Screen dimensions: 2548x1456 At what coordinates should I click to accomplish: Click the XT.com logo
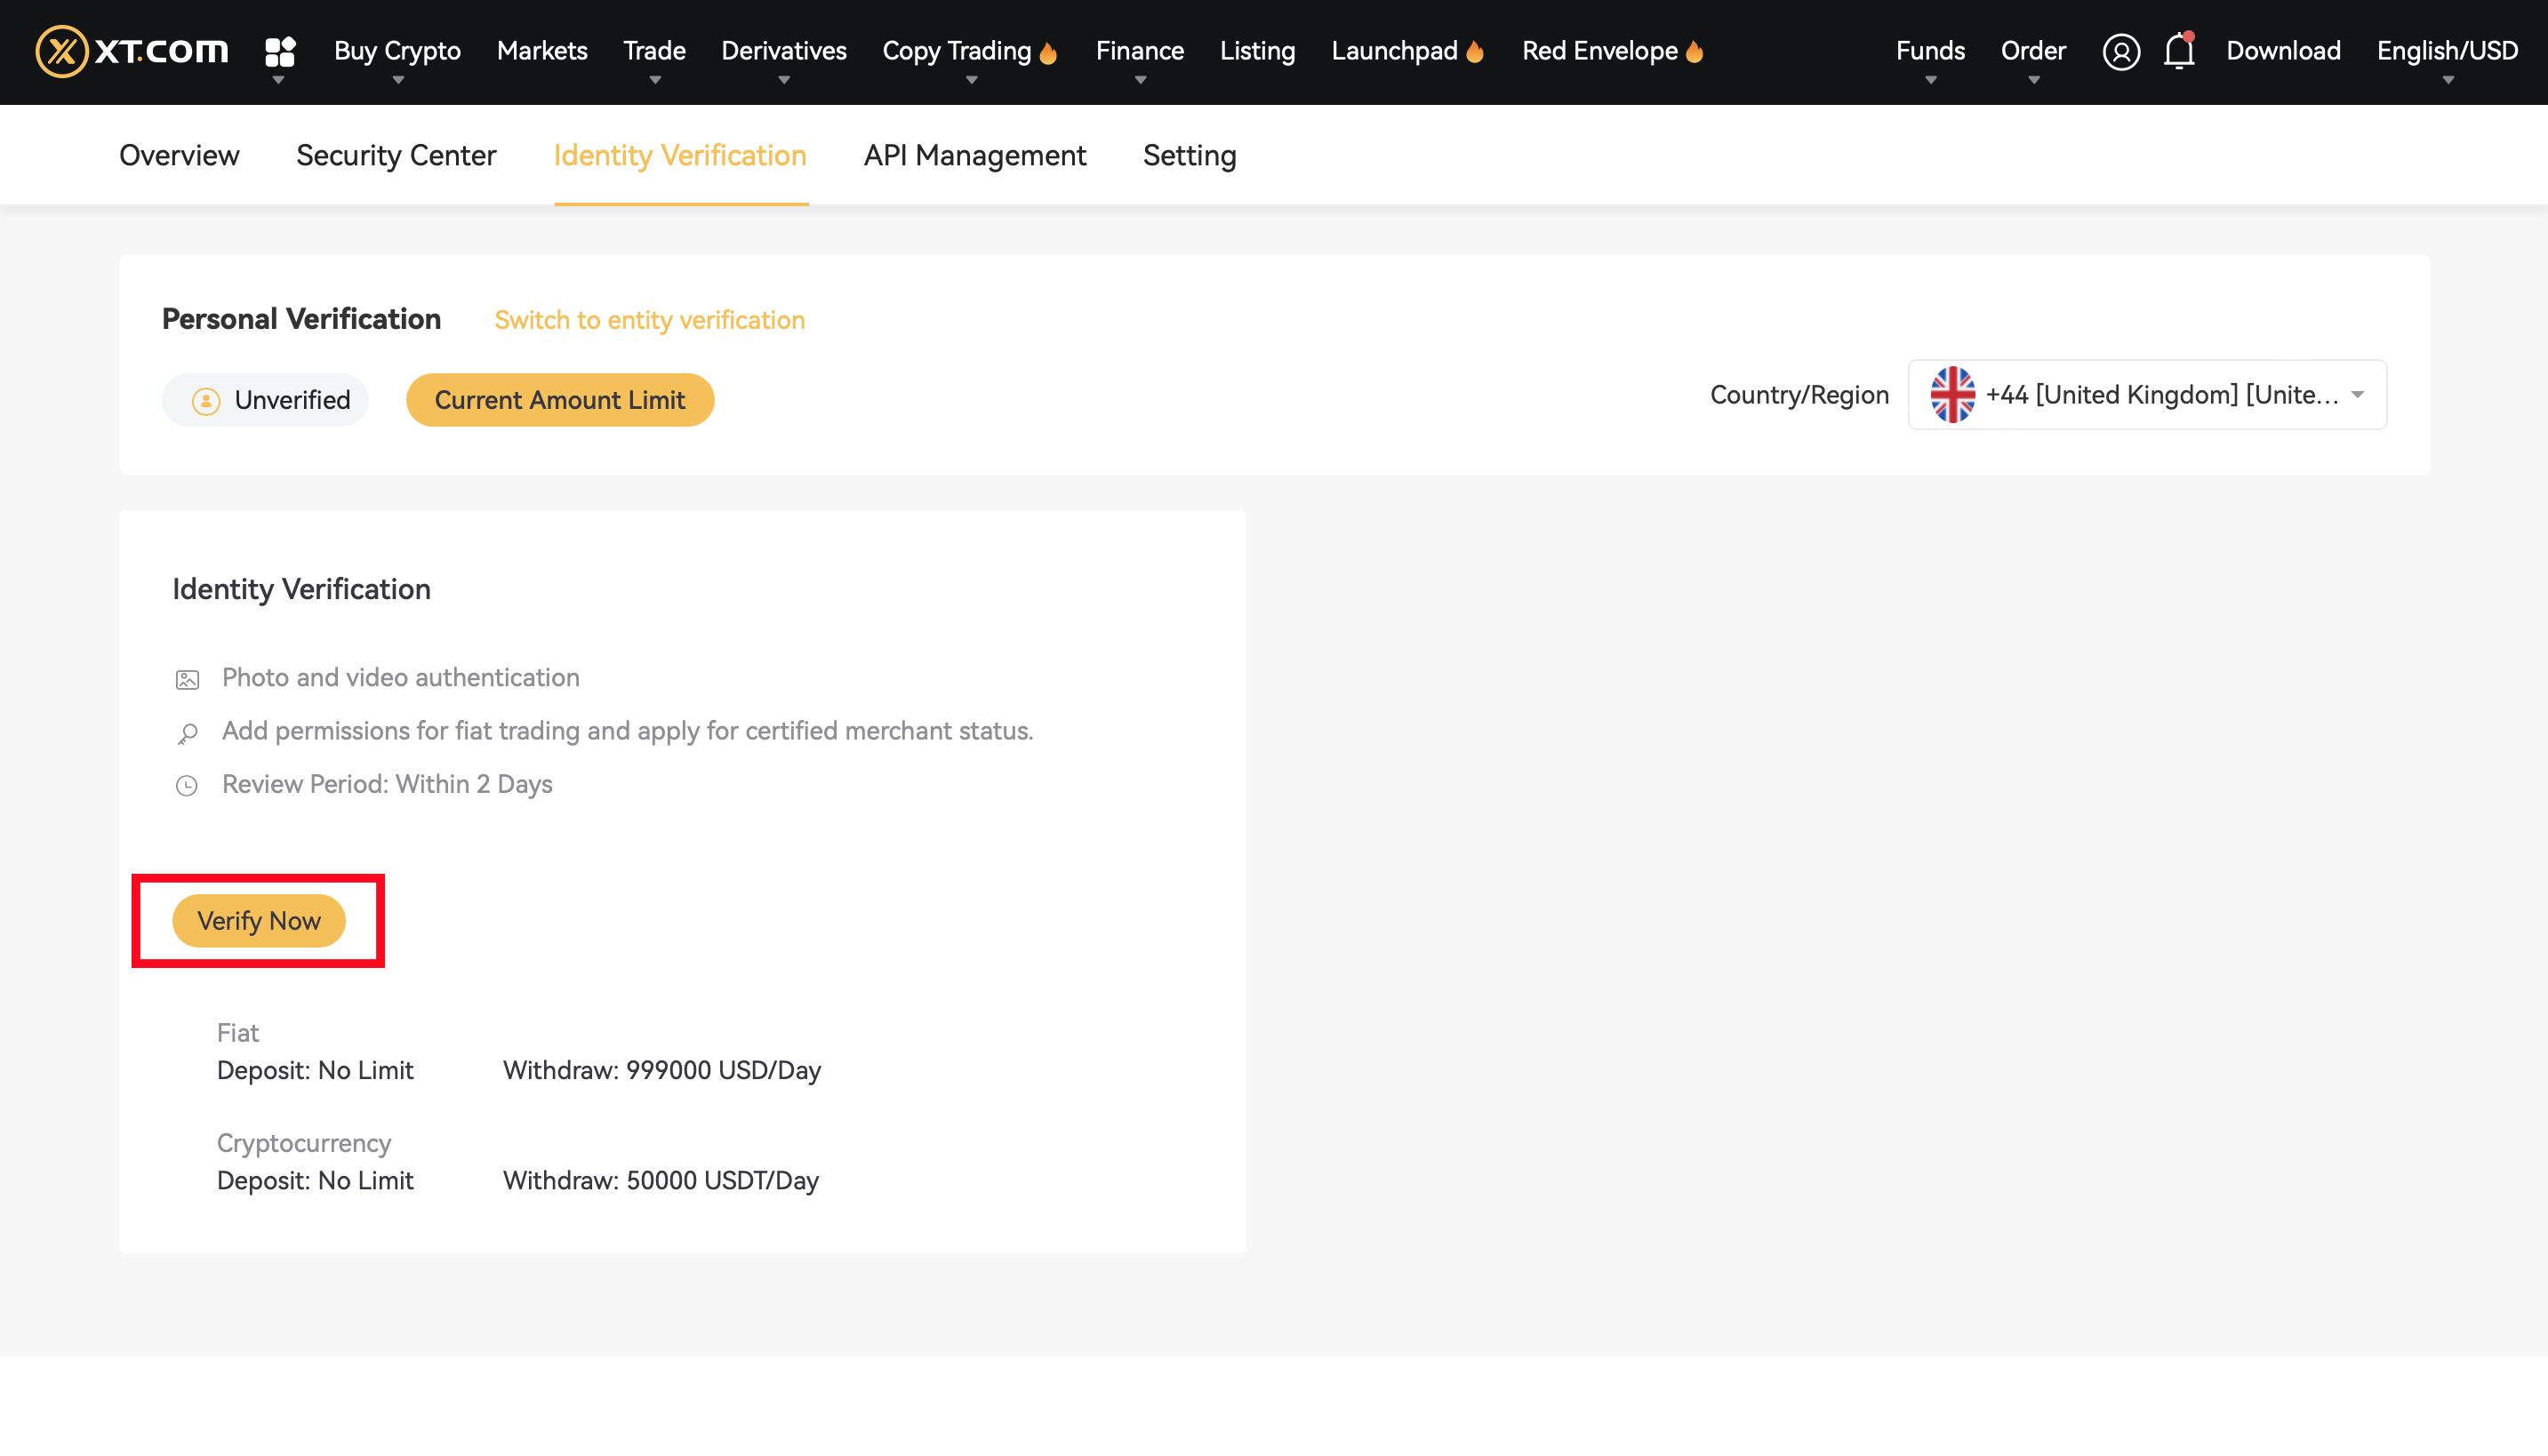pos(132,50)
